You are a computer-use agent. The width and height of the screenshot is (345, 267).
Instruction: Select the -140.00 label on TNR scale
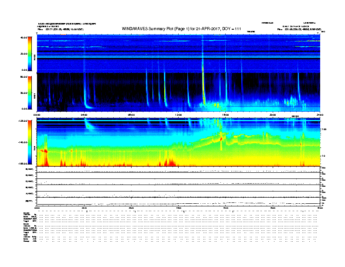click(x=23, y=142)
